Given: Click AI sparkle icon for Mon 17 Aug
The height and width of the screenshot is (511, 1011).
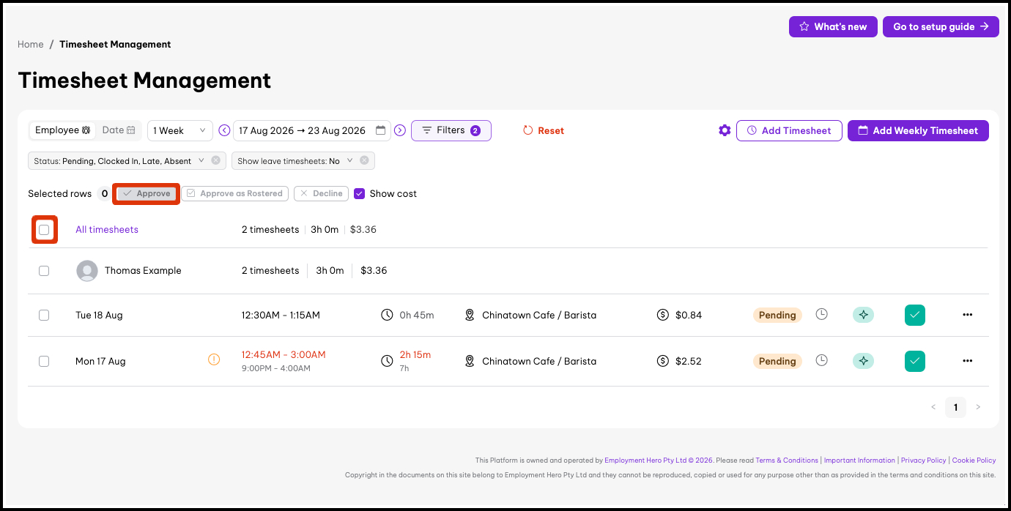Looking at the screenshot, I should (863, 361).
